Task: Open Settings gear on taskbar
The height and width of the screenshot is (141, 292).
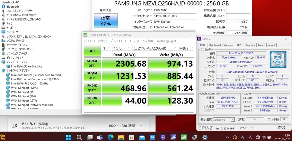Action: pyautogui.click(x=205, y=138)
